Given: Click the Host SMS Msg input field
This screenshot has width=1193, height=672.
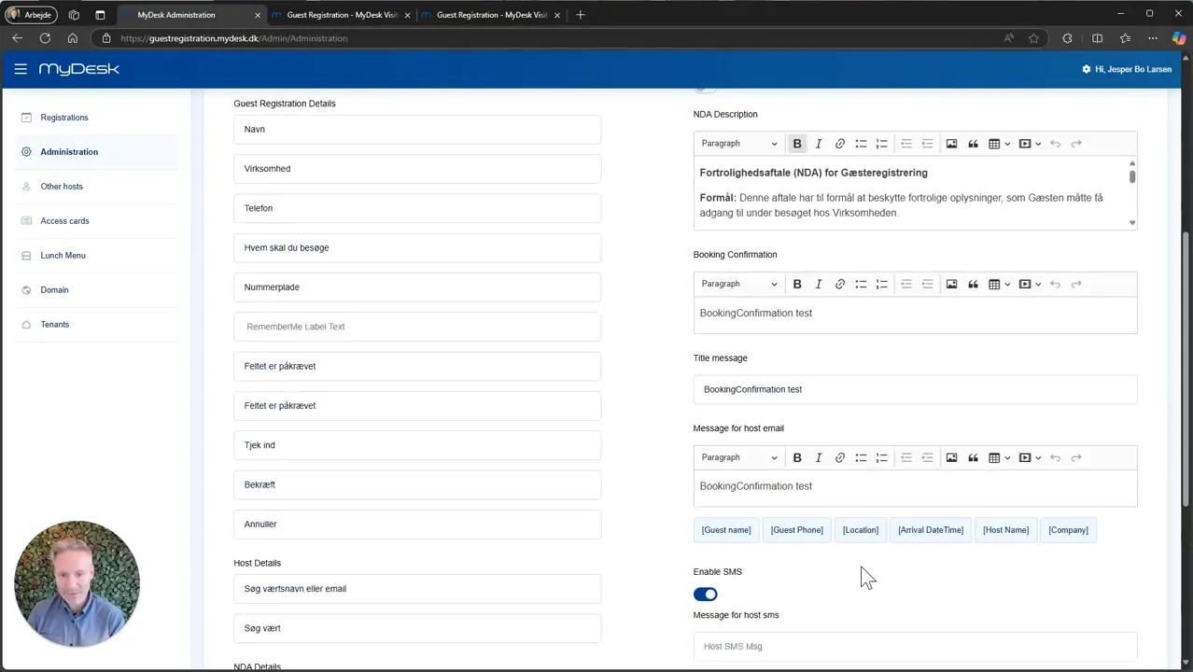Looking at the screenshot, I should coord(915,646).
